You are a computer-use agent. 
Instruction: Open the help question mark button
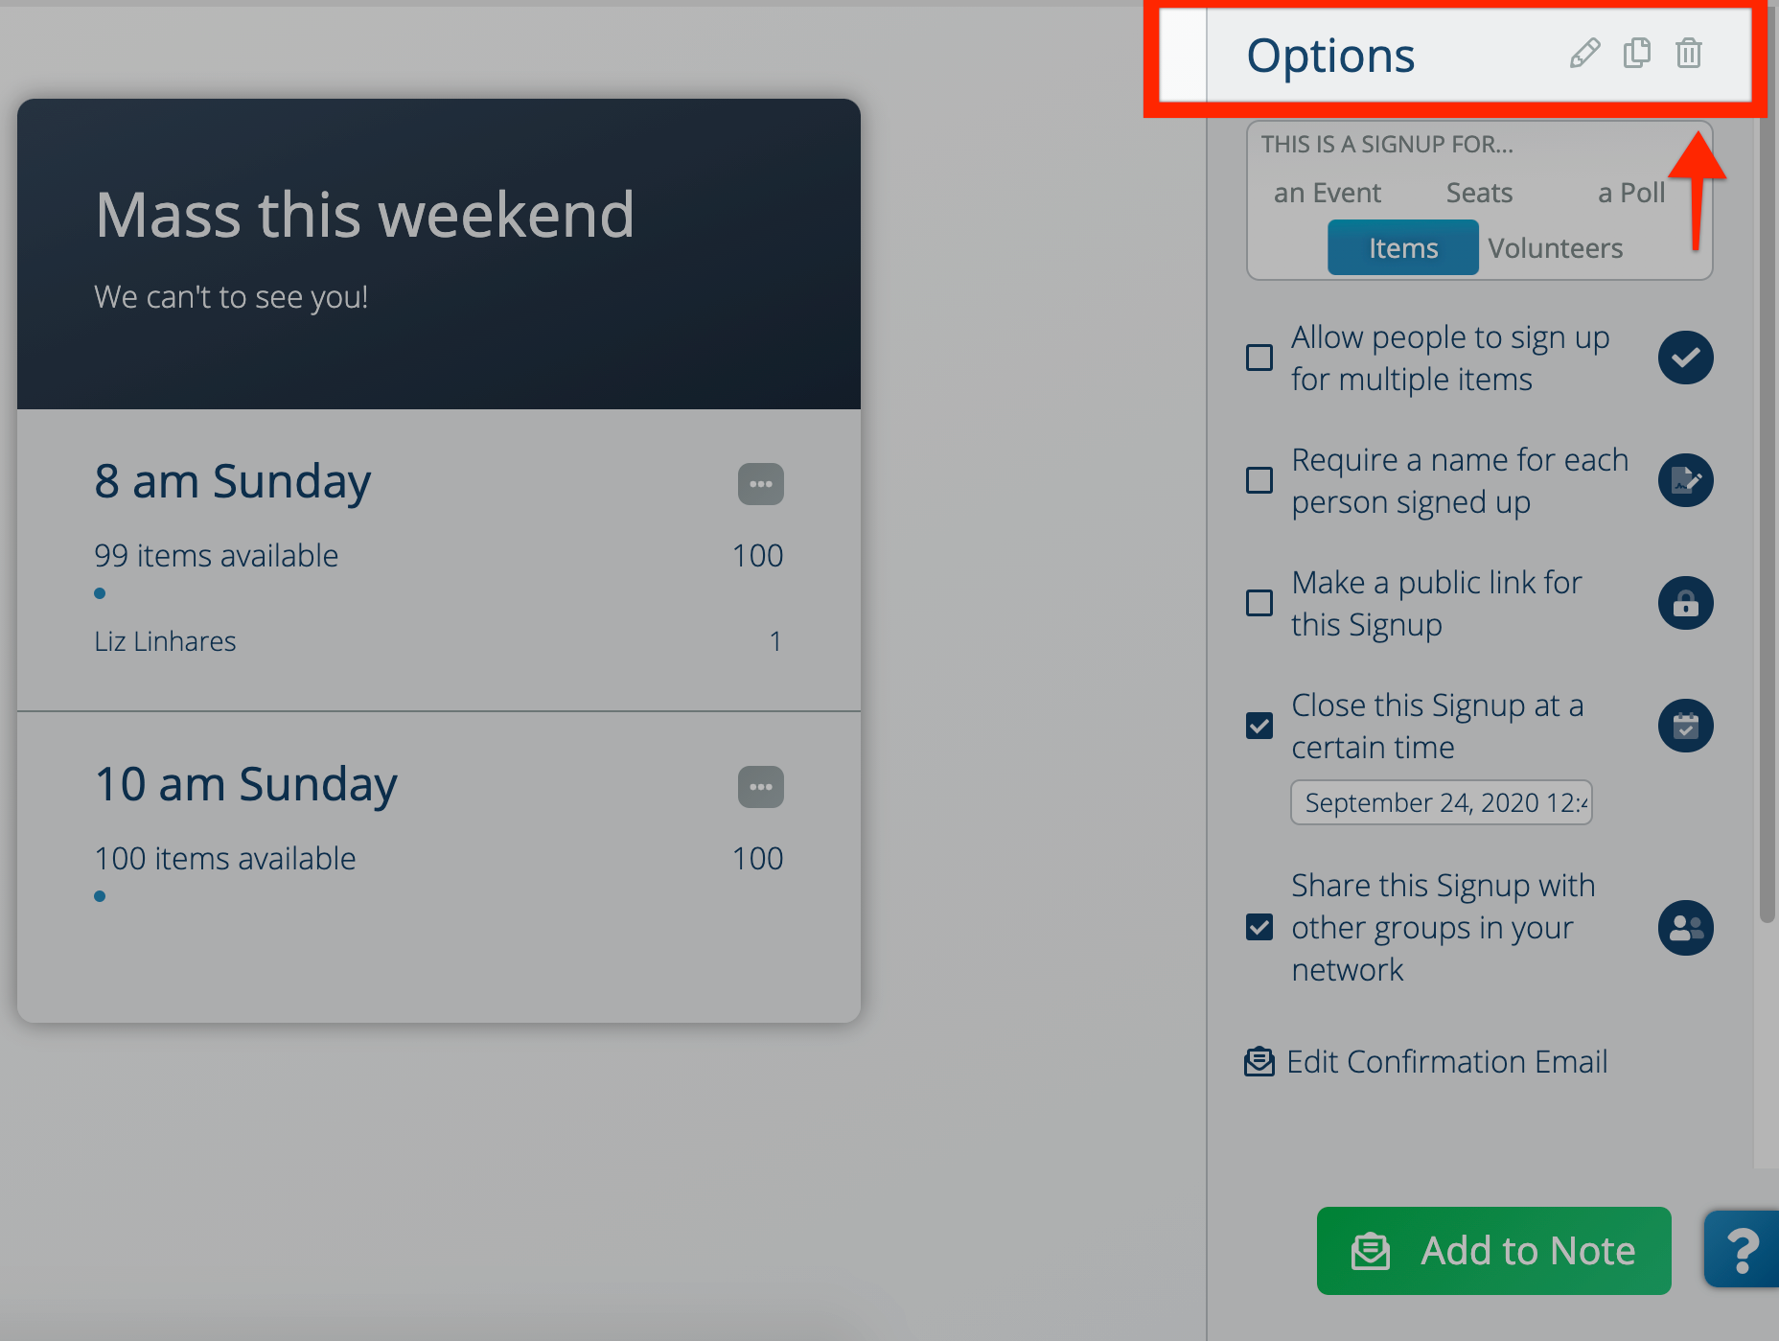click(1746, 1250)
